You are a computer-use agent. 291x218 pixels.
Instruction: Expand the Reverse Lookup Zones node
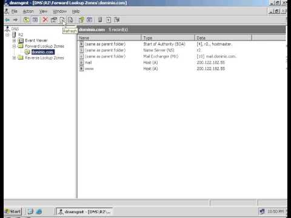pos(14,58)
